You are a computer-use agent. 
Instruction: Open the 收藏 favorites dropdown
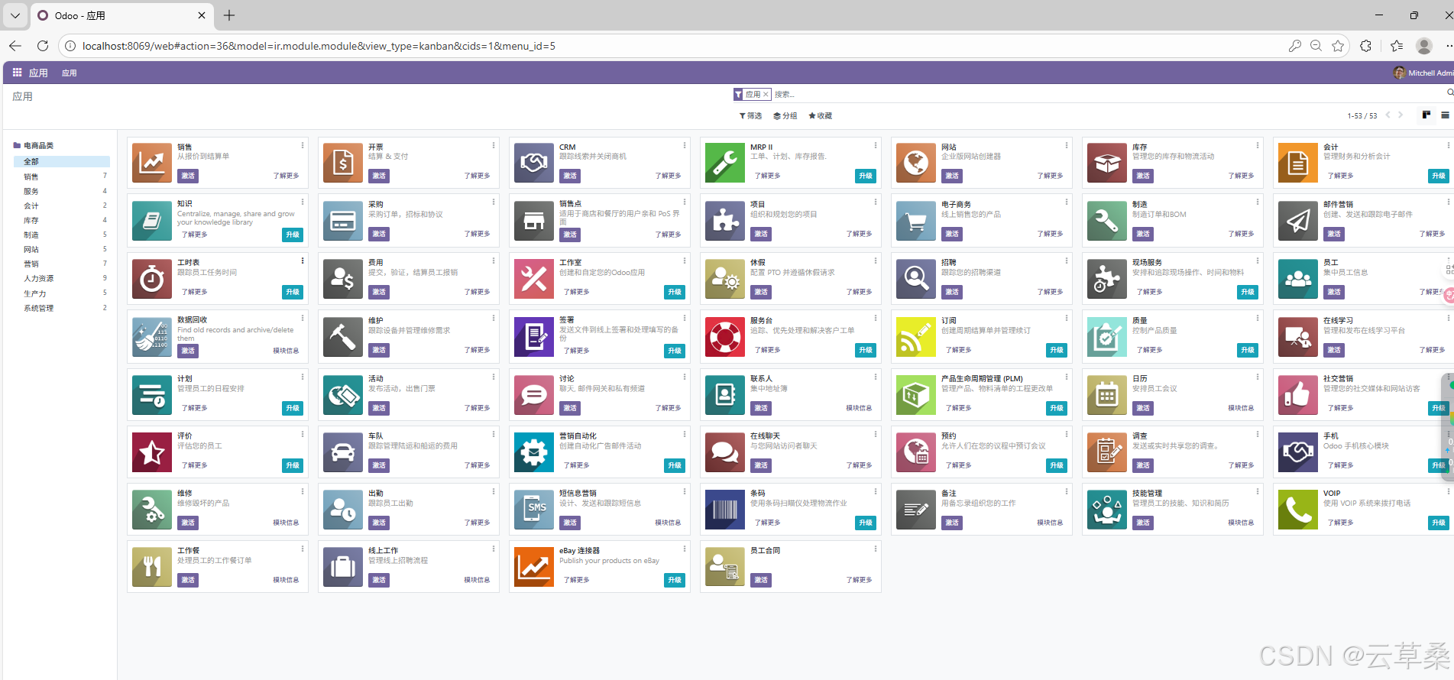pos(820,116)
